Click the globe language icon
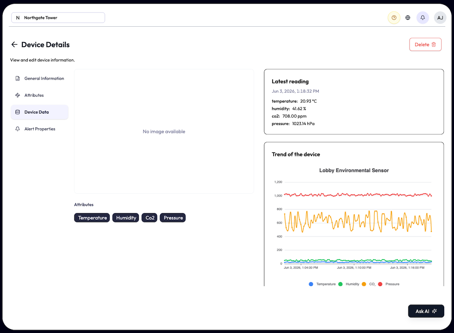 coord(408,18)
